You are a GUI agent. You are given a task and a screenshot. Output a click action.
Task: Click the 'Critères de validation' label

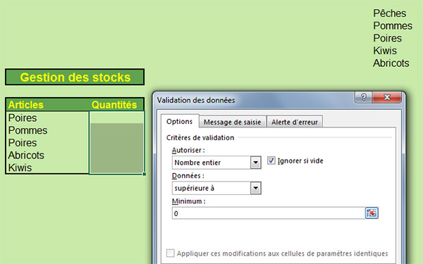[x=200, y=138]
